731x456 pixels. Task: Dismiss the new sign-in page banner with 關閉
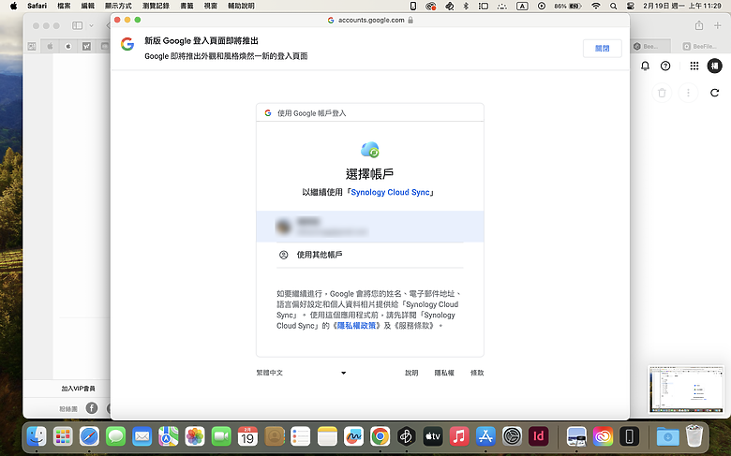click(602, 49)
